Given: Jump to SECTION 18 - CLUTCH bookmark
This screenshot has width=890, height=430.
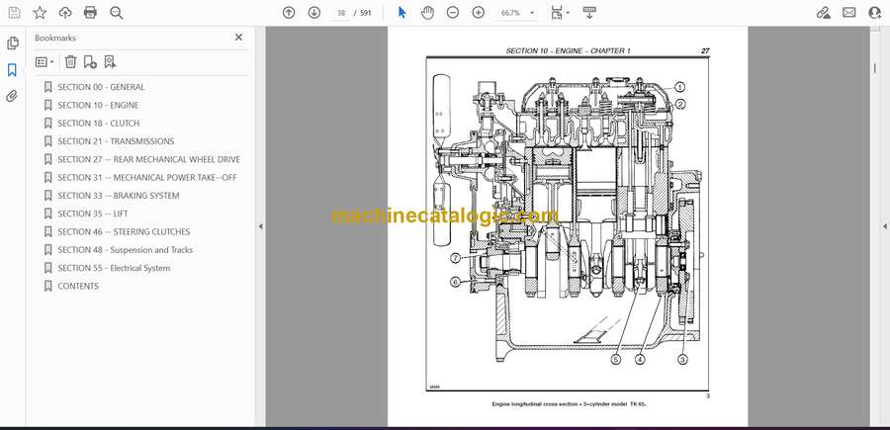Looking at the screenshot, I should click(98, 124).
